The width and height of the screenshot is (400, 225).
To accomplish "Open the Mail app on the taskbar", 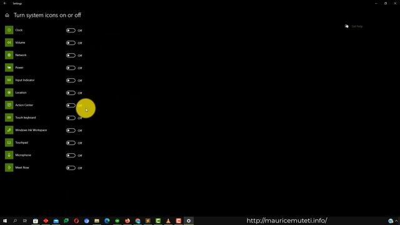I will click(56, 221).
